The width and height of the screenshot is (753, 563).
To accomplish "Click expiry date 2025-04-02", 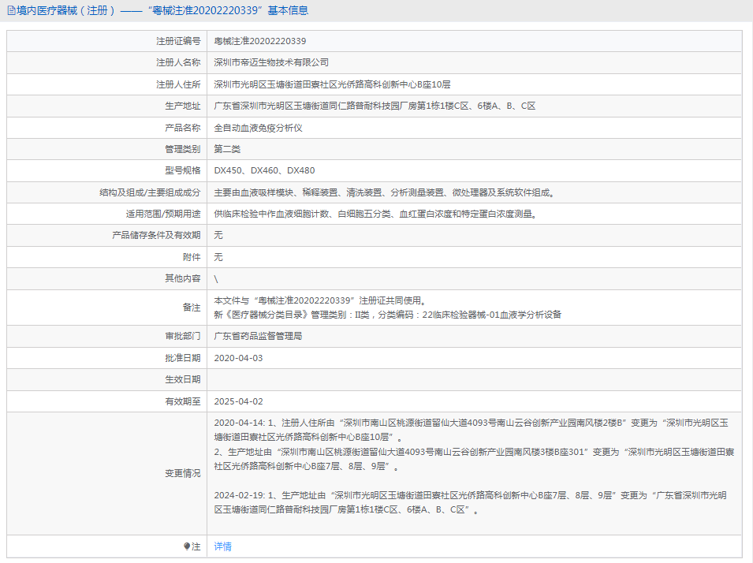I will [x=238, y=401].
